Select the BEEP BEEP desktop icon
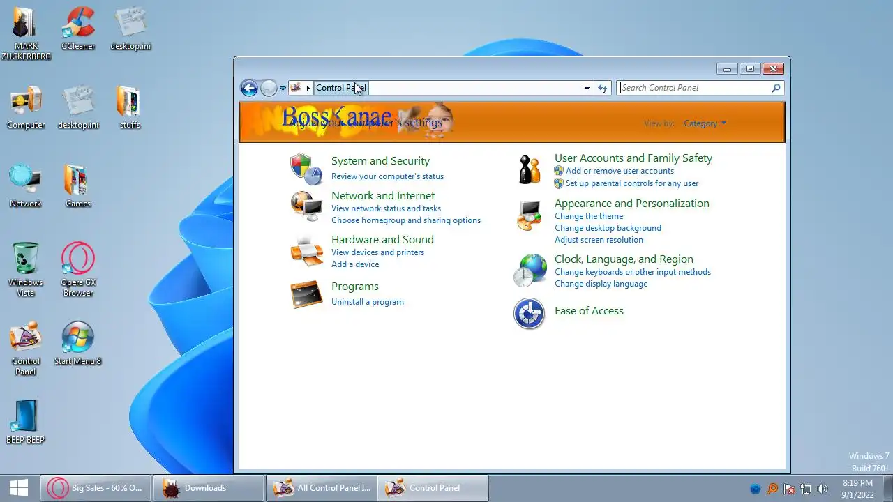 [26, 423]
